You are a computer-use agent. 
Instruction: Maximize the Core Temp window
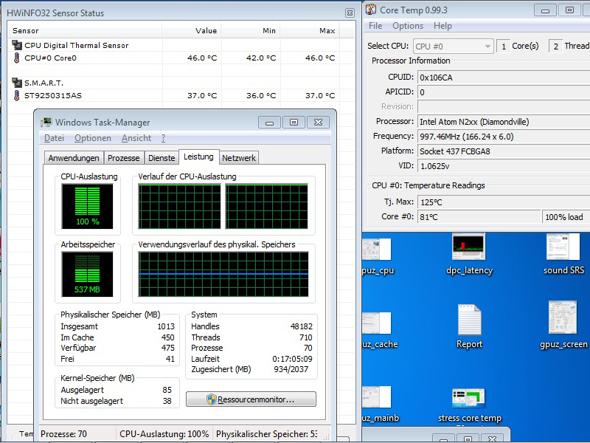coord(569,10)
